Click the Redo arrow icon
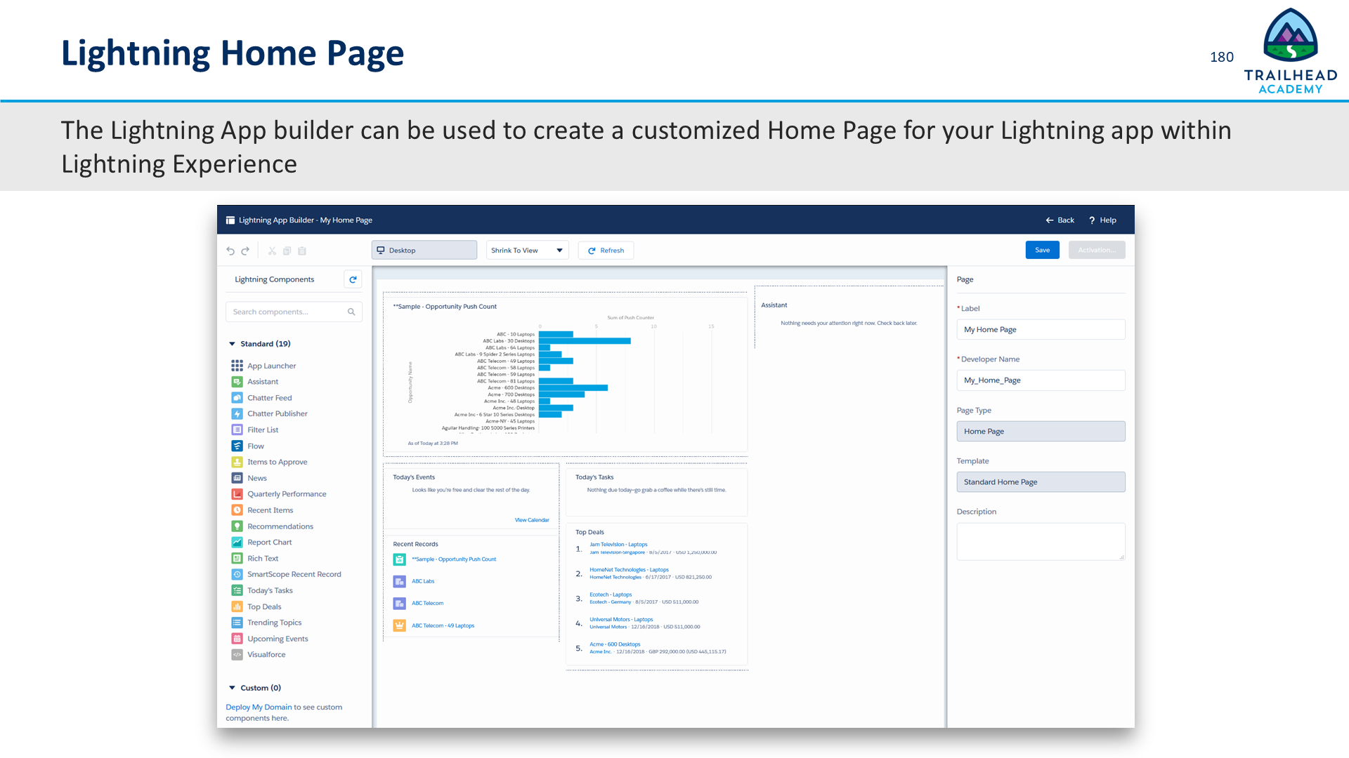This screenshot has height=758, width=1349. click(245, 251)
